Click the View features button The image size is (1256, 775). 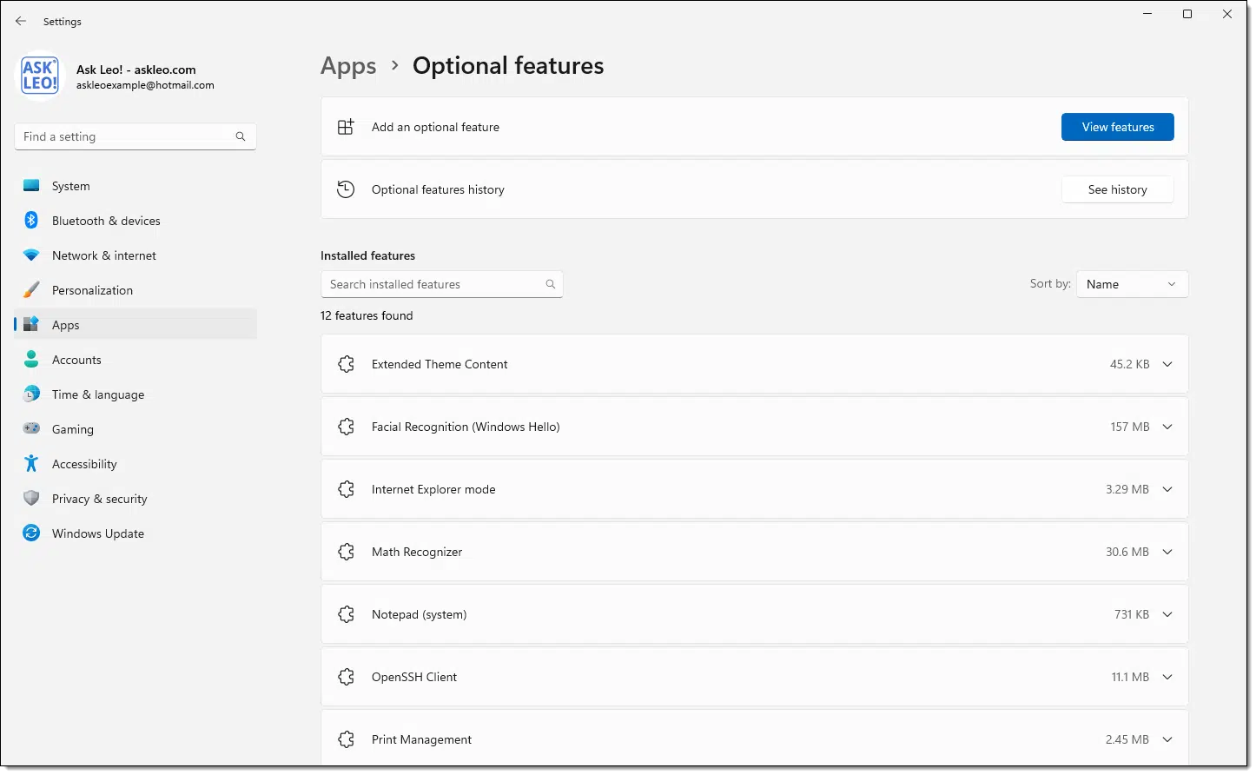point(1118,127)
